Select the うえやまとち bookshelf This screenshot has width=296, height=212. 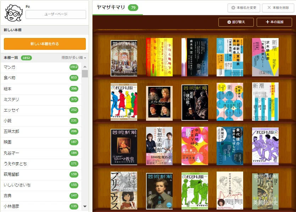point(41,164)
